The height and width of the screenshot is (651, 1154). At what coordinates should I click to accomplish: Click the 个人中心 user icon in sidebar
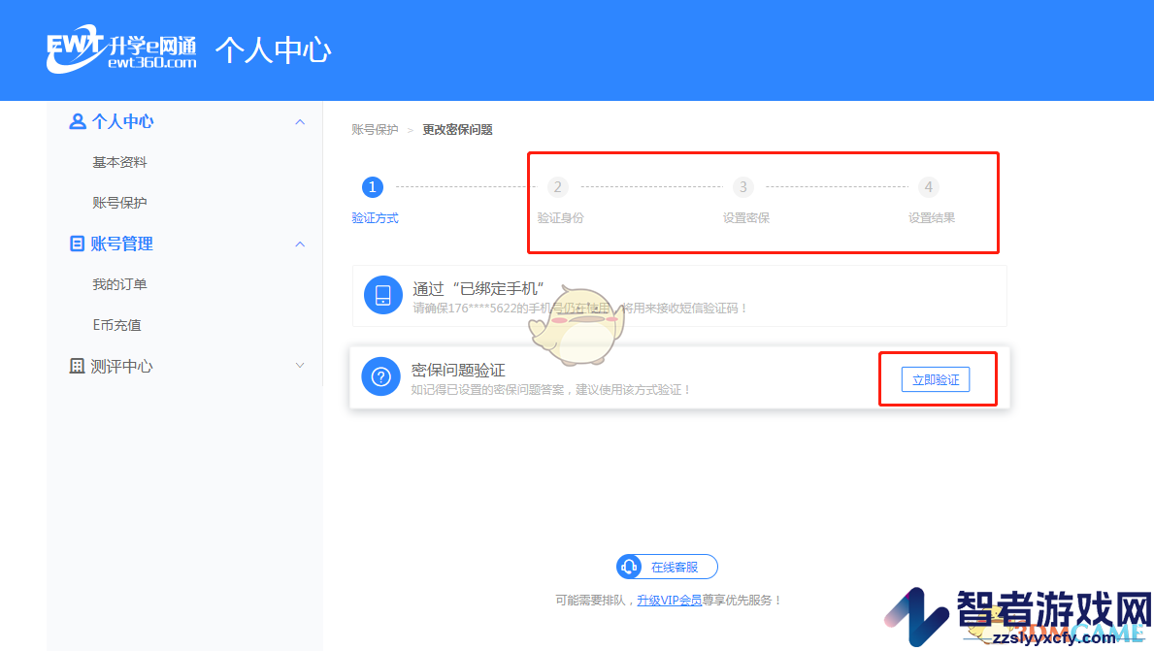coord(77,121)
